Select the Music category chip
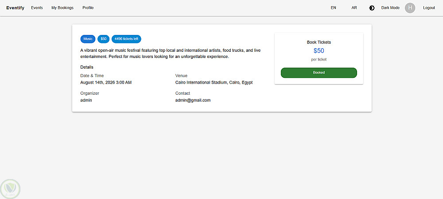 (88, 39)
